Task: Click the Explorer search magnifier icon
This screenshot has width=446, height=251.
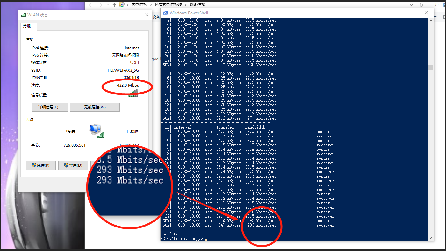Action: click(x=437, y=5)
